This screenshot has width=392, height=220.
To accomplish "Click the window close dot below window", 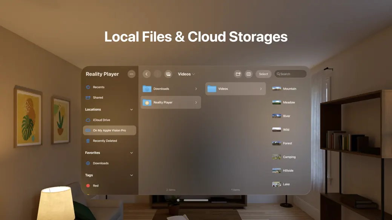I will [178, 200].
